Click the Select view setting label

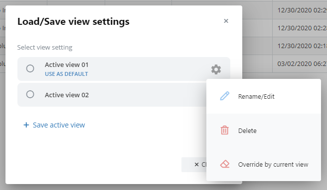tap(45, 48)
